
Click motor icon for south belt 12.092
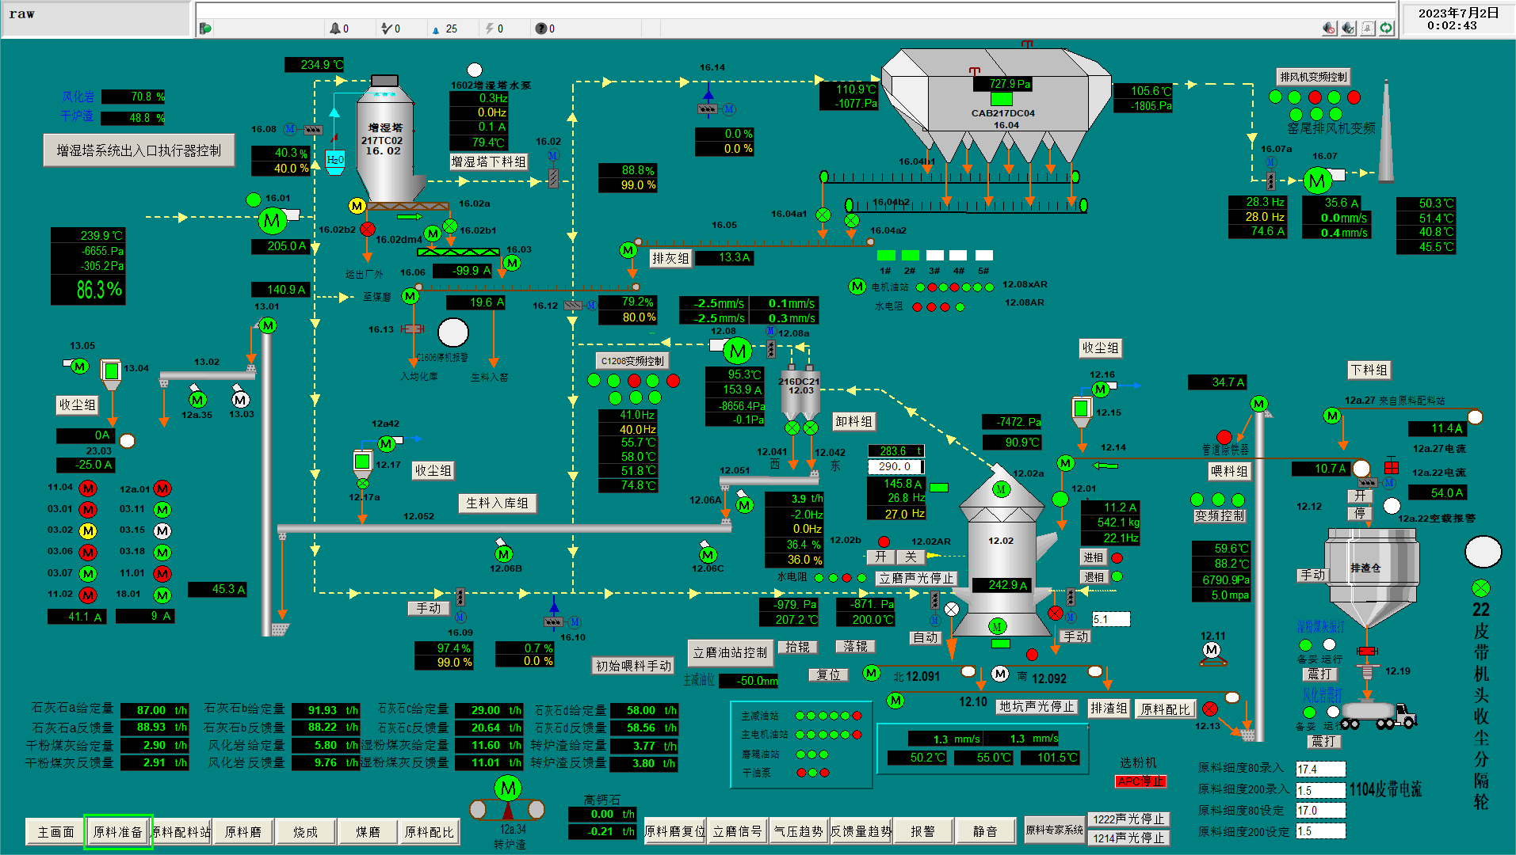coord(1000,674)
